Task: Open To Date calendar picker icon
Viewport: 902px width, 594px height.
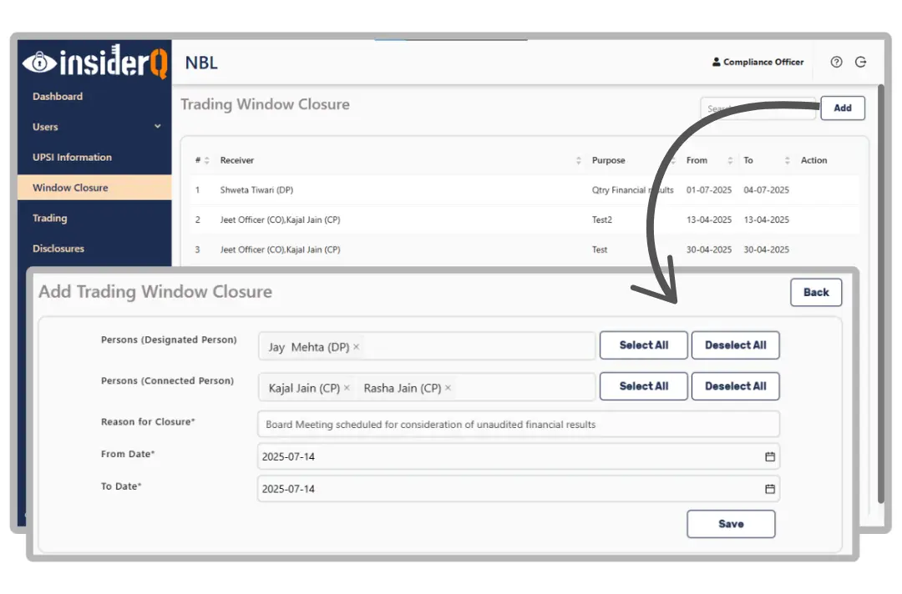Action: 770,489
